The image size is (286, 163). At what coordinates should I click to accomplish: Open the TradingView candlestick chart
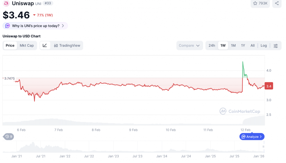pyautogui.click(x=67, y=45)
